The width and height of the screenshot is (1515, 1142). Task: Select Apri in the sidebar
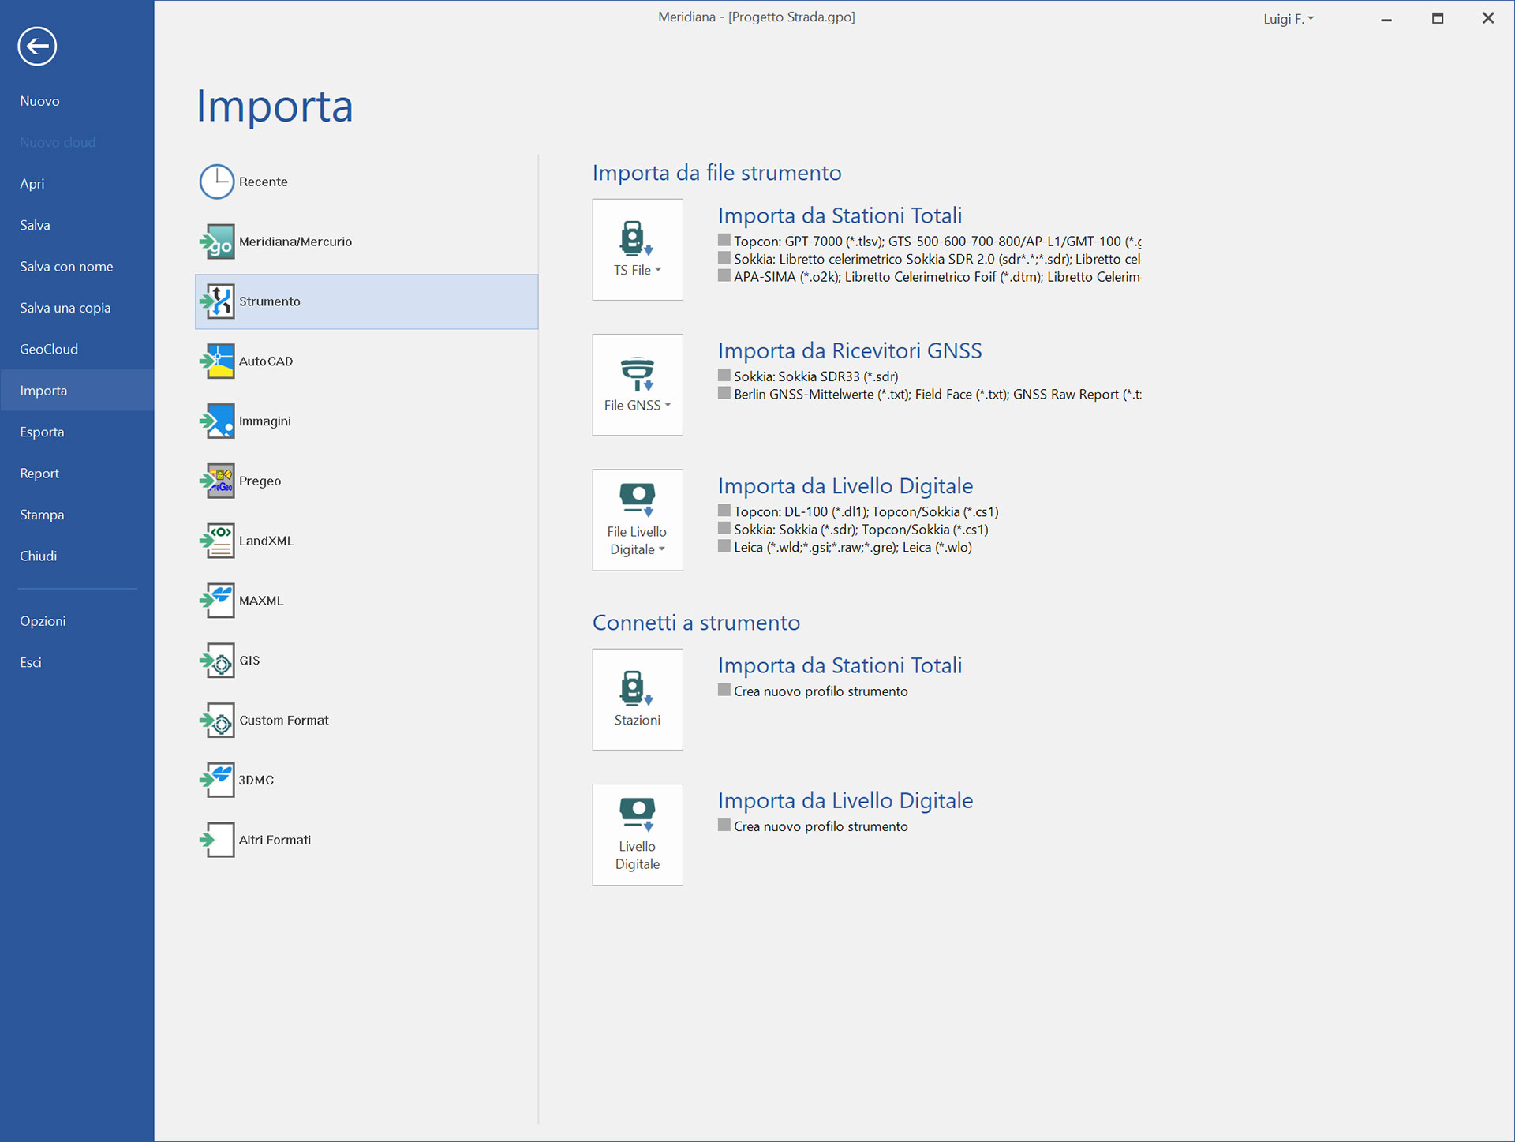32,184
